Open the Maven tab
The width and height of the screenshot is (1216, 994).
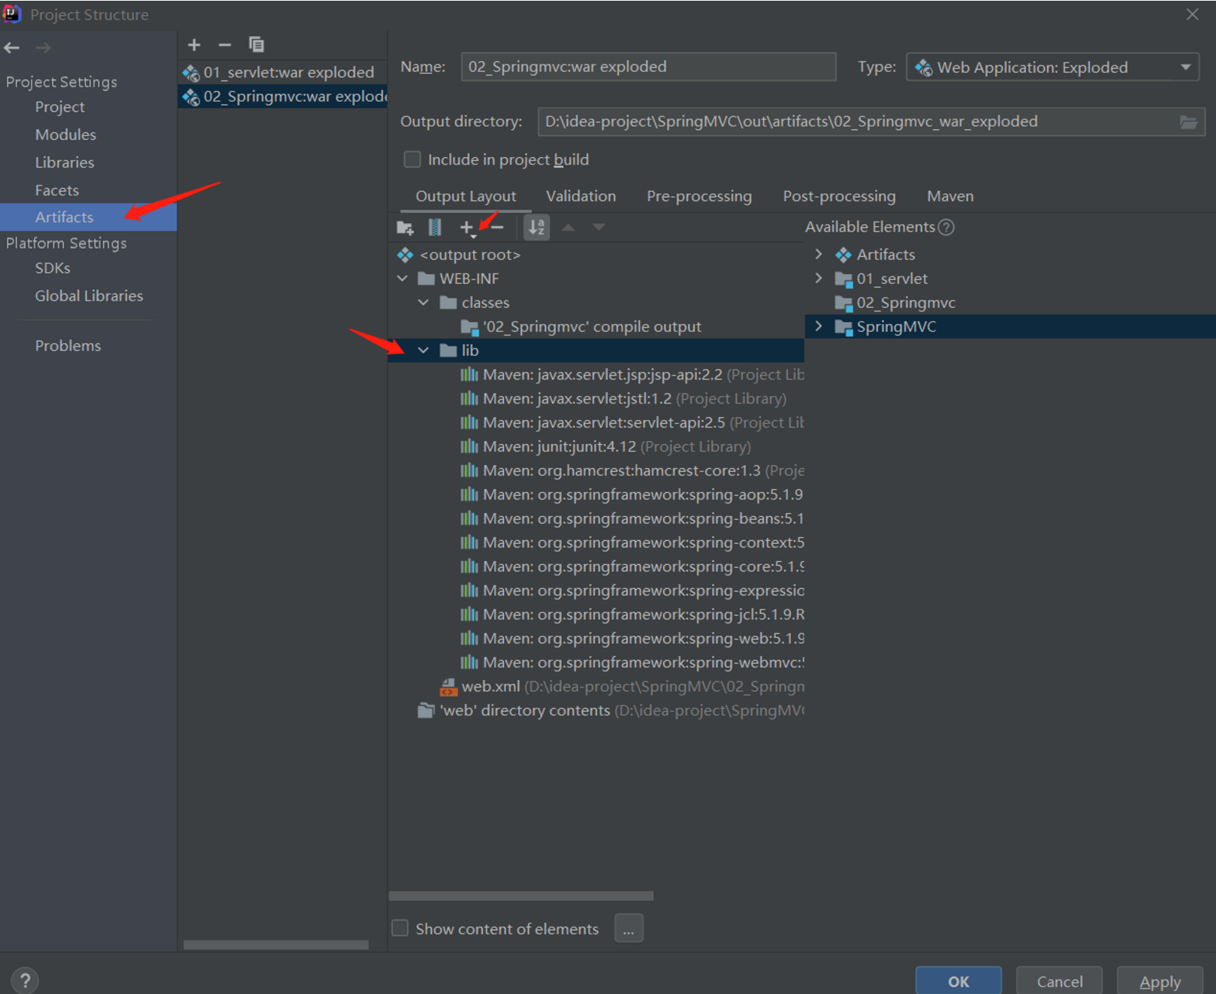pos(949,196)
